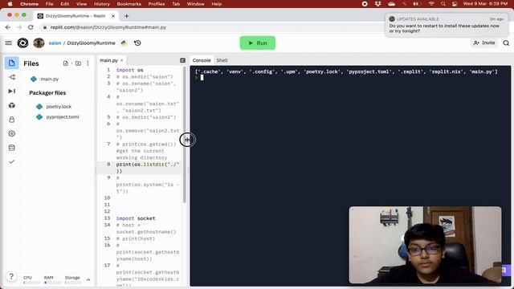Click the 'import socket' line in editor
The height and width of the screenshot is (289, 514).
(136, 218)
